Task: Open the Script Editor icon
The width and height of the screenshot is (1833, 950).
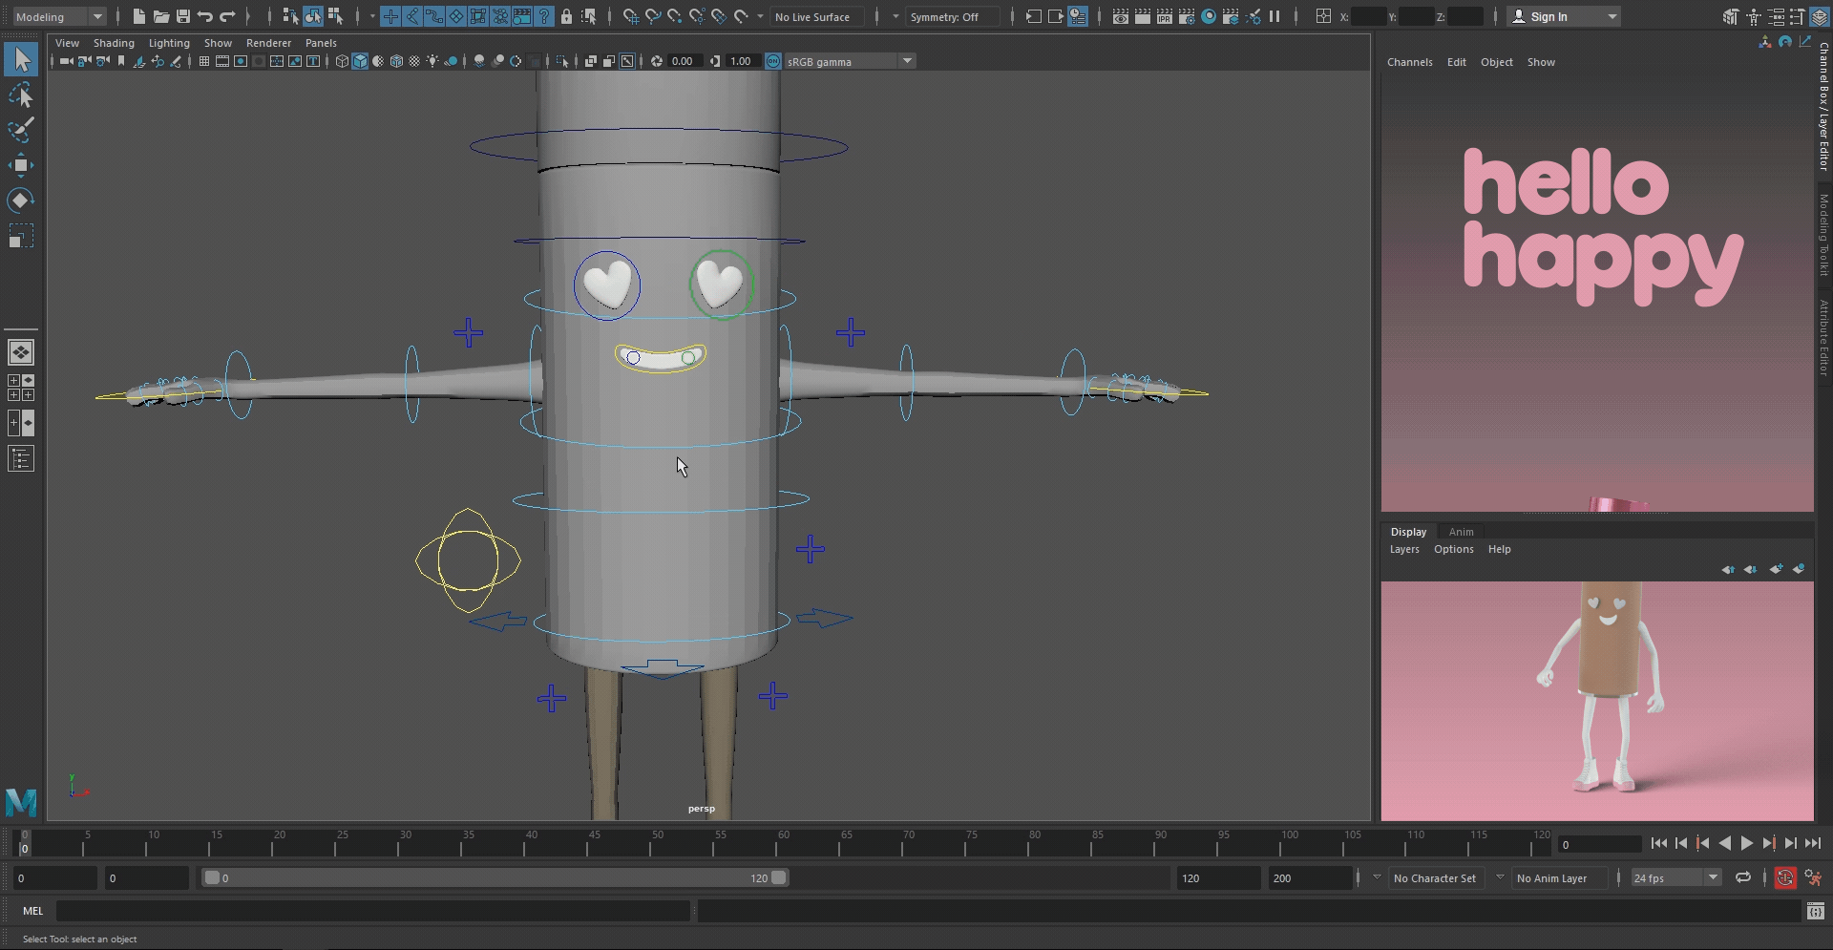Action: (1815, 911)
